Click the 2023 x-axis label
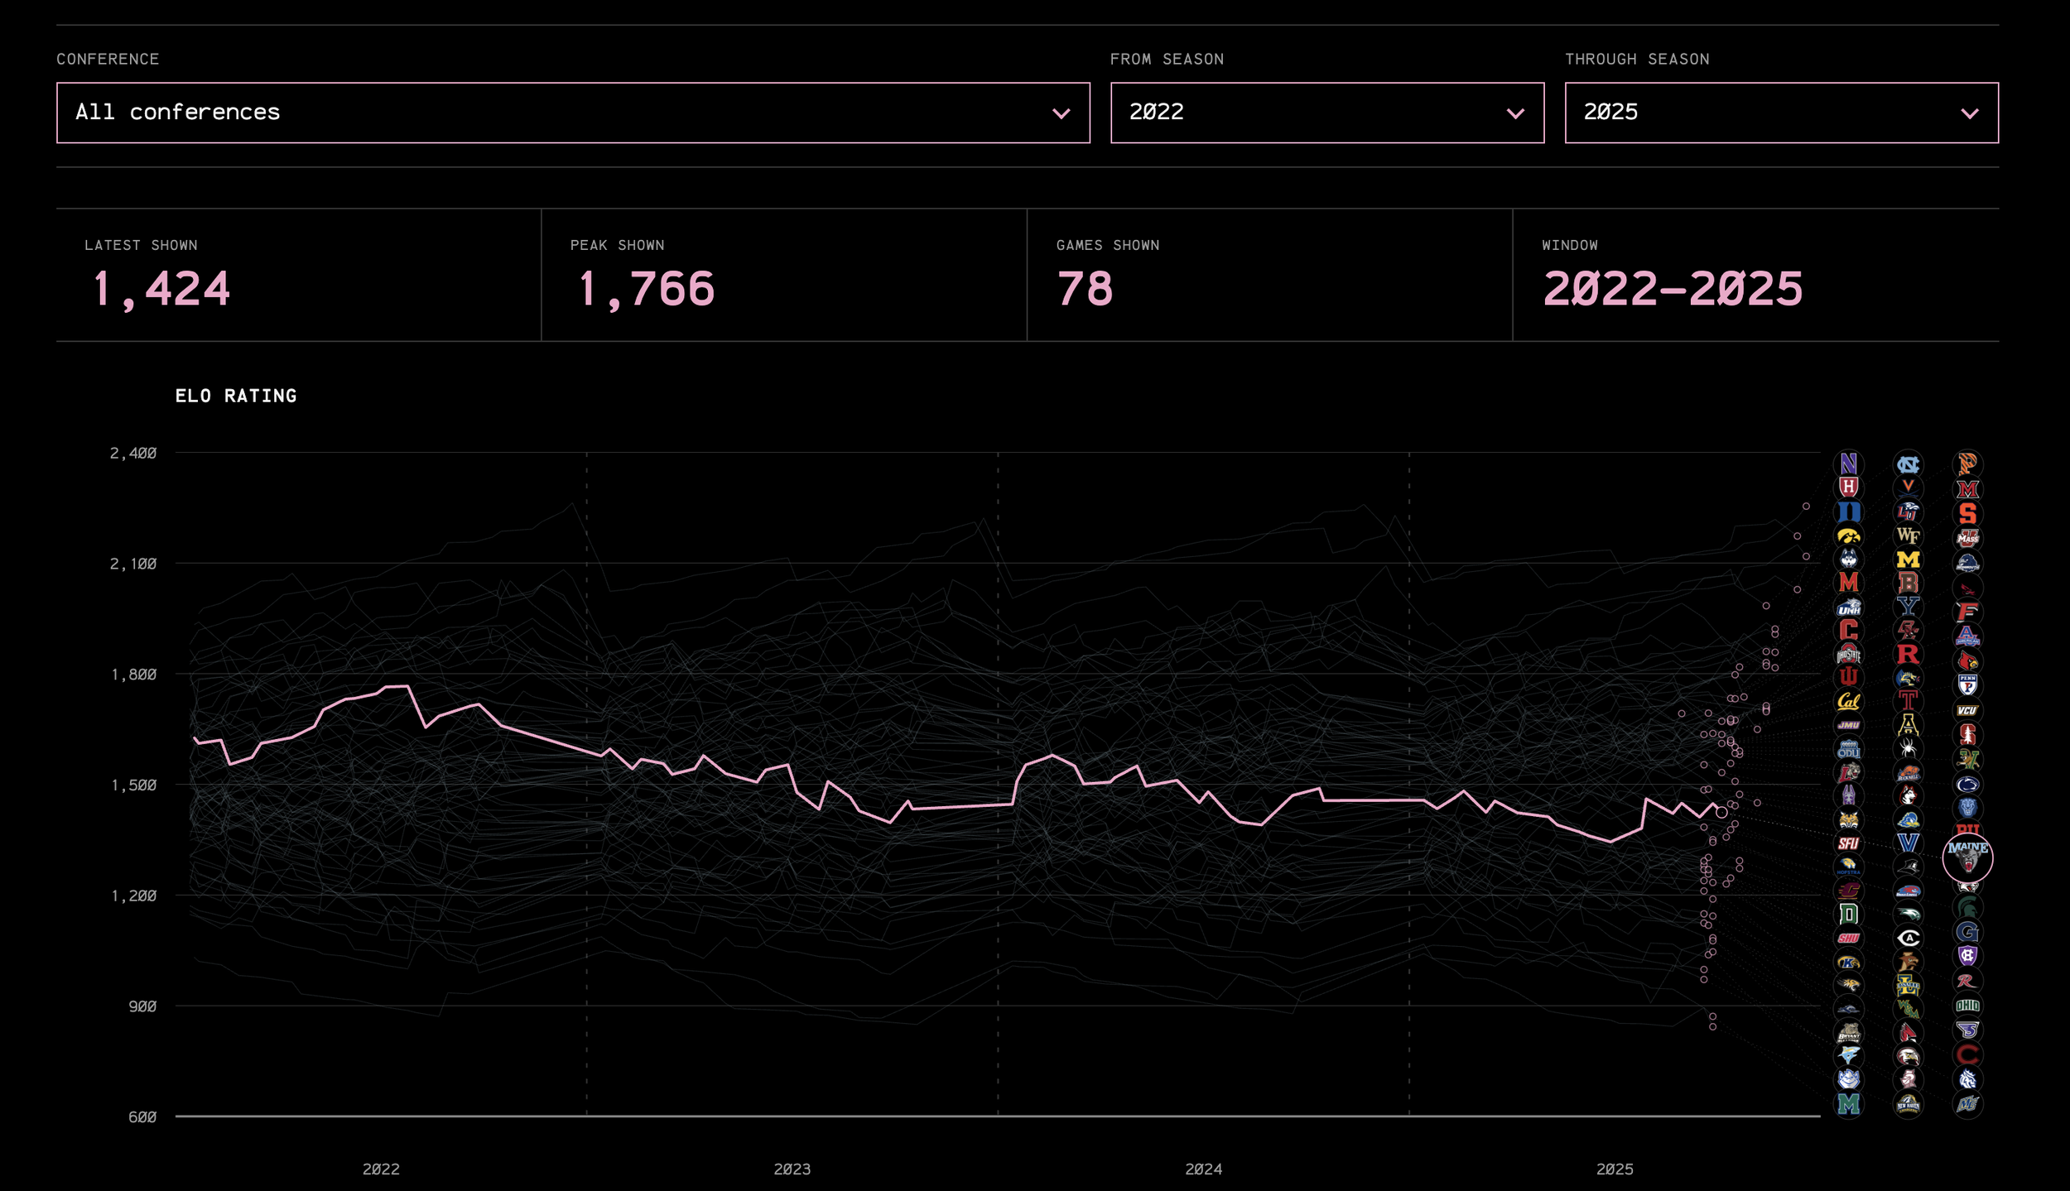Screen dimensions: 2070x1191 coord(792,1169)
